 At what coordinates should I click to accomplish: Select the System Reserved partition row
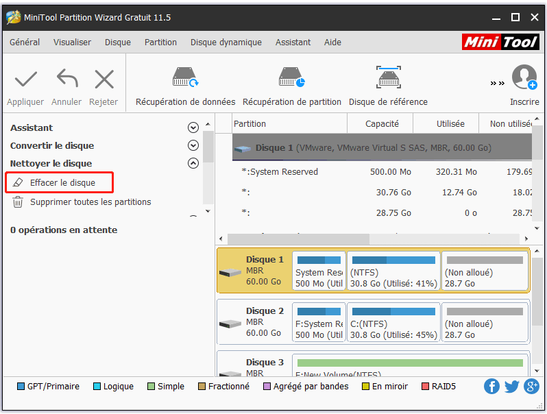(382, 172)
